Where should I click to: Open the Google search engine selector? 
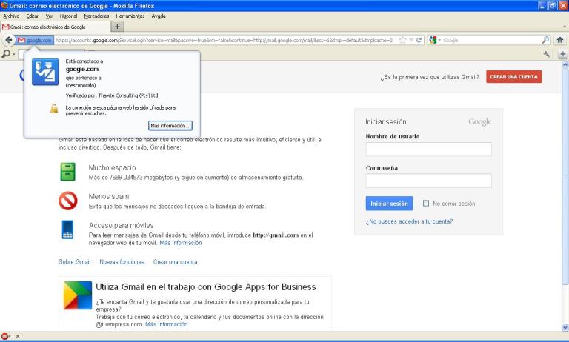[x=434, y=40]
